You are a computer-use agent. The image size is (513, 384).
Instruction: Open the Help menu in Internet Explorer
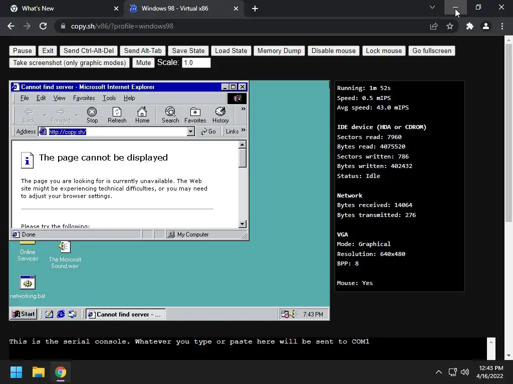pyautogui.click(x=129, y=98)
